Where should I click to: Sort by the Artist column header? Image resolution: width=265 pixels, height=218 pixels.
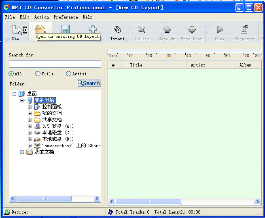click(211, 65)
